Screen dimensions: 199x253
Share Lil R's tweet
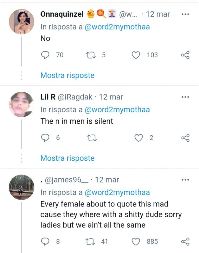pos(185,138)
